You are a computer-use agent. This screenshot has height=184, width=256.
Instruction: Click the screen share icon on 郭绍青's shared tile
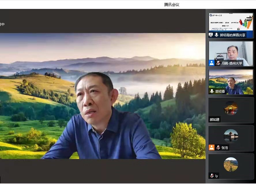tap(211, 35)
